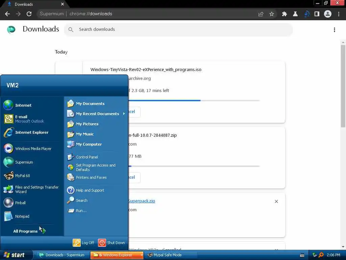Launch E-mail Microsoft Outlook
This screenshot has height=260, width=346.
[24, 119]
